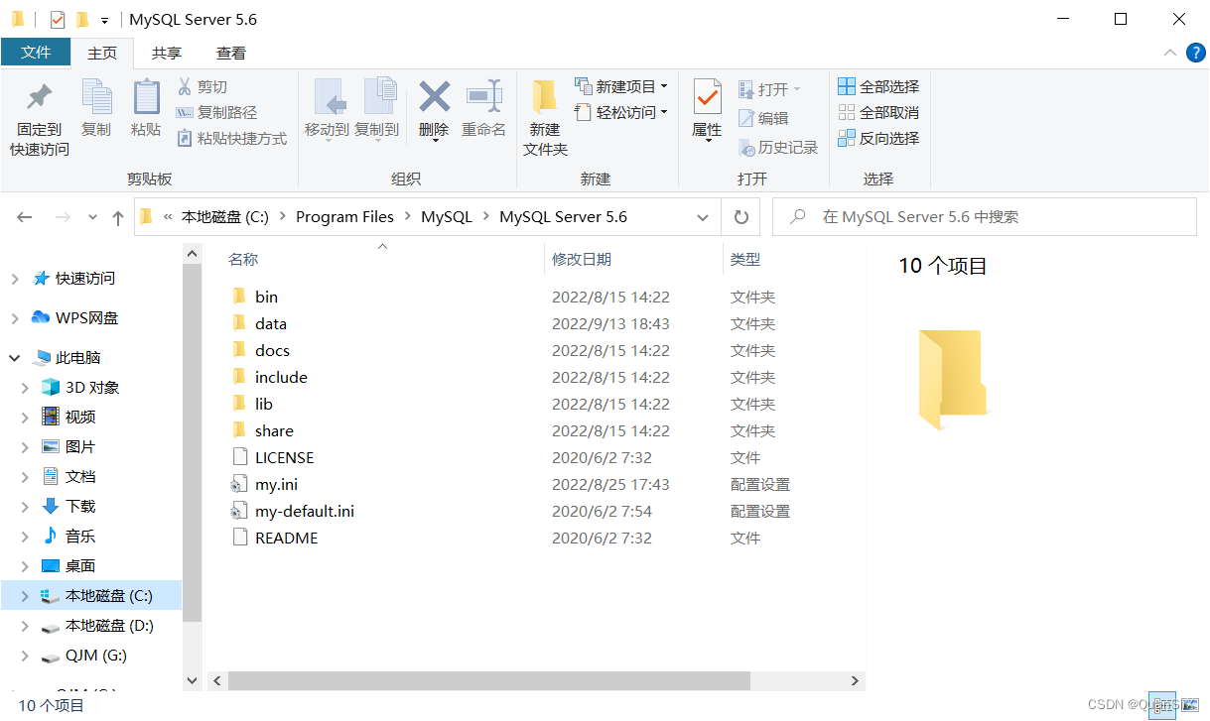Click the horizontal scrollbar of the file list
Image resolution: width=1210 pixels, height=721 pixels.
tap(488, 681)
